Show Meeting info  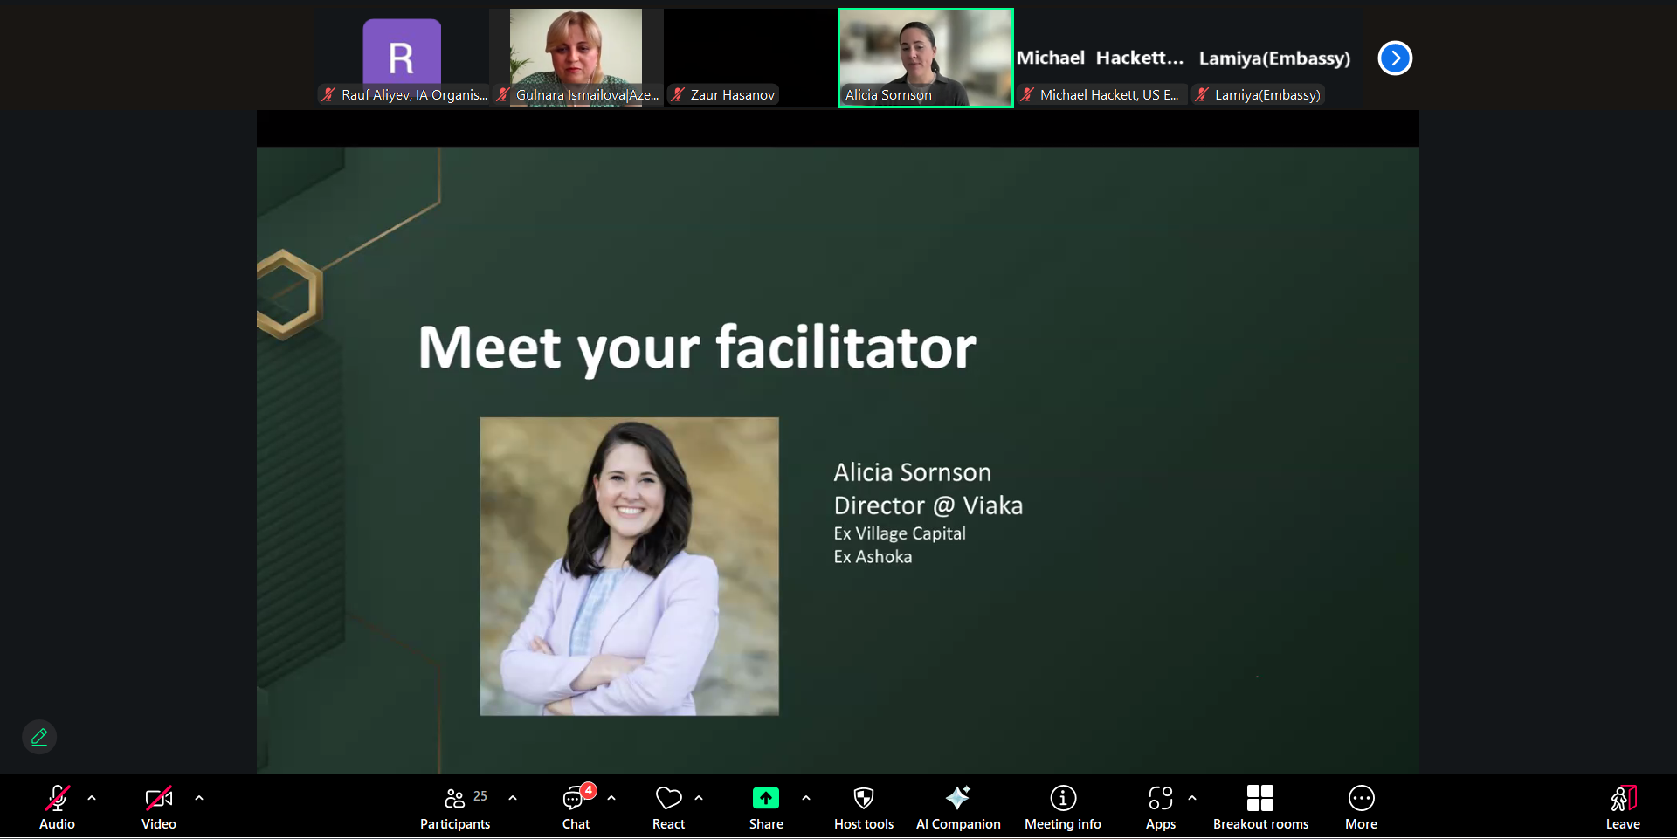[1063, 807]
